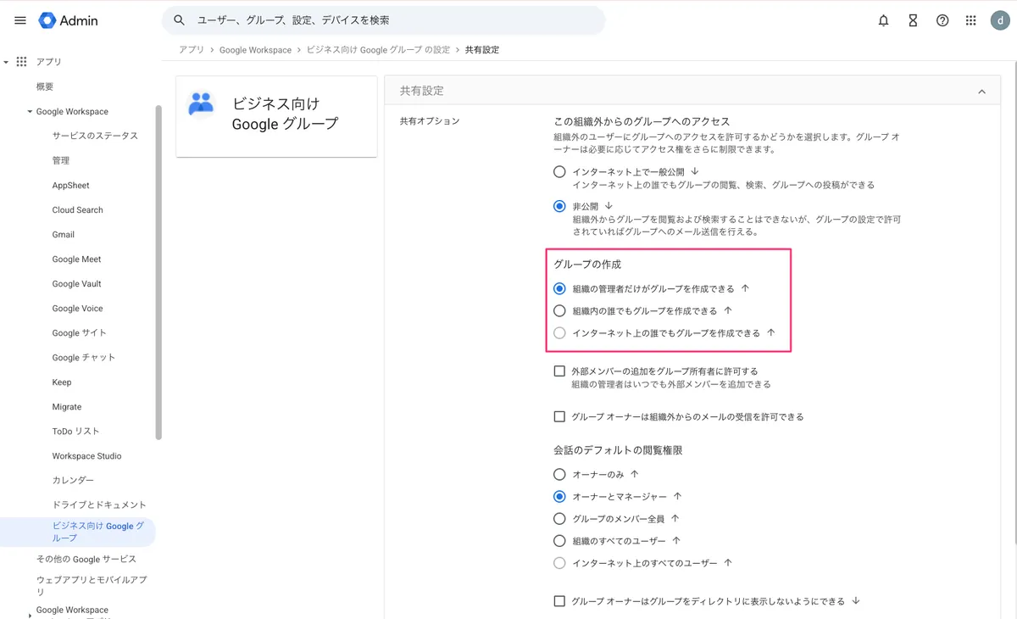Open Google Meet in the sidebar
The width and height of the screenshot is (1017, 619).
point(76,259)
